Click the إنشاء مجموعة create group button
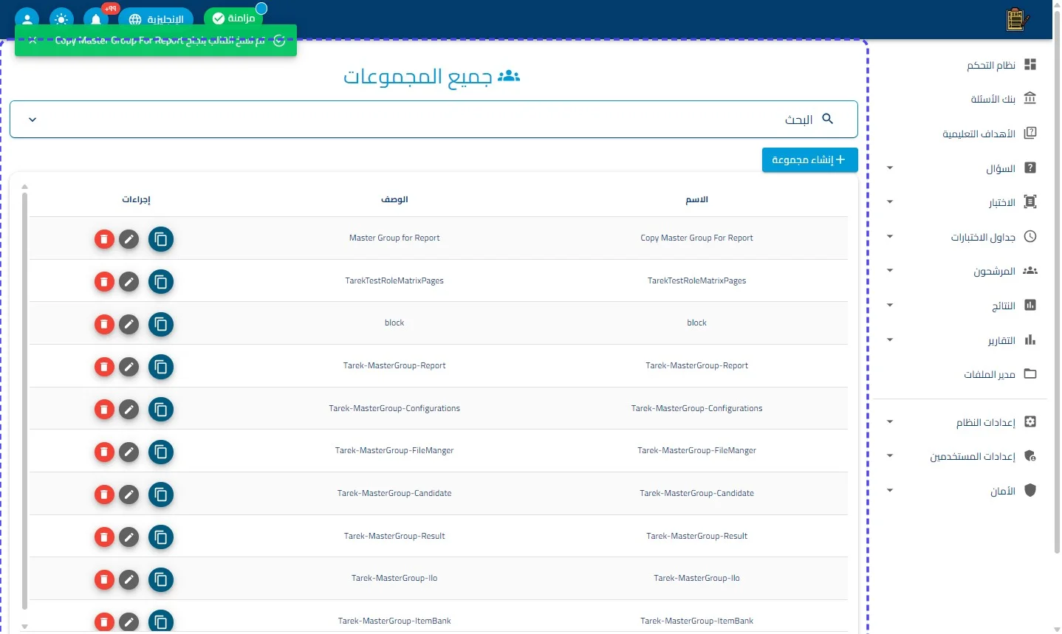 810,160
